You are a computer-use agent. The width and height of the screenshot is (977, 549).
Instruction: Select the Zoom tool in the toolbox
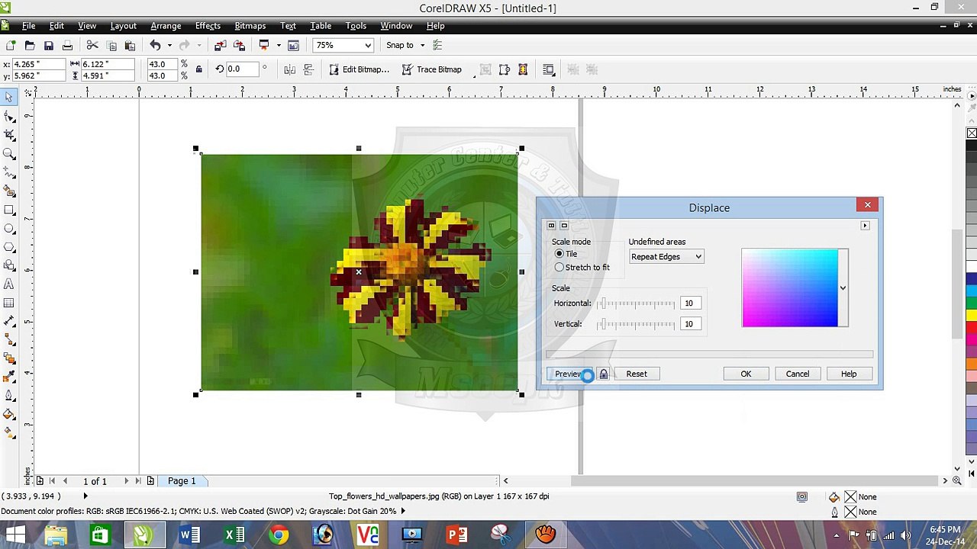[x=9, y=154]
